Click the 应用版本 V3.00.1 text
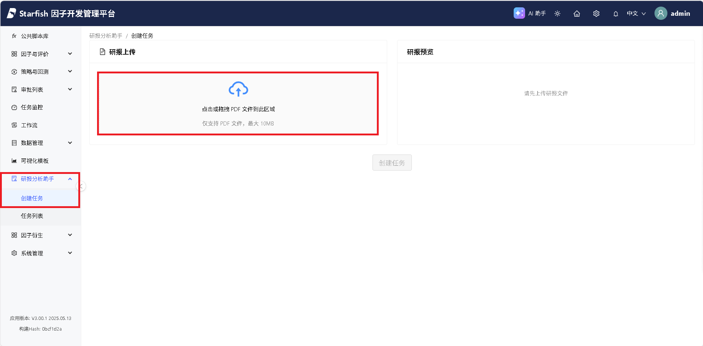 coord(40,318)
